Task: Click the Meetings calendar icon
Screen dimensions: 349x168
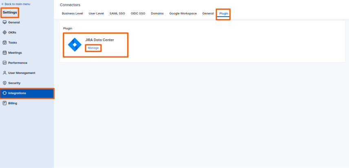Action: pyautogui.click(x=4, y=53)
